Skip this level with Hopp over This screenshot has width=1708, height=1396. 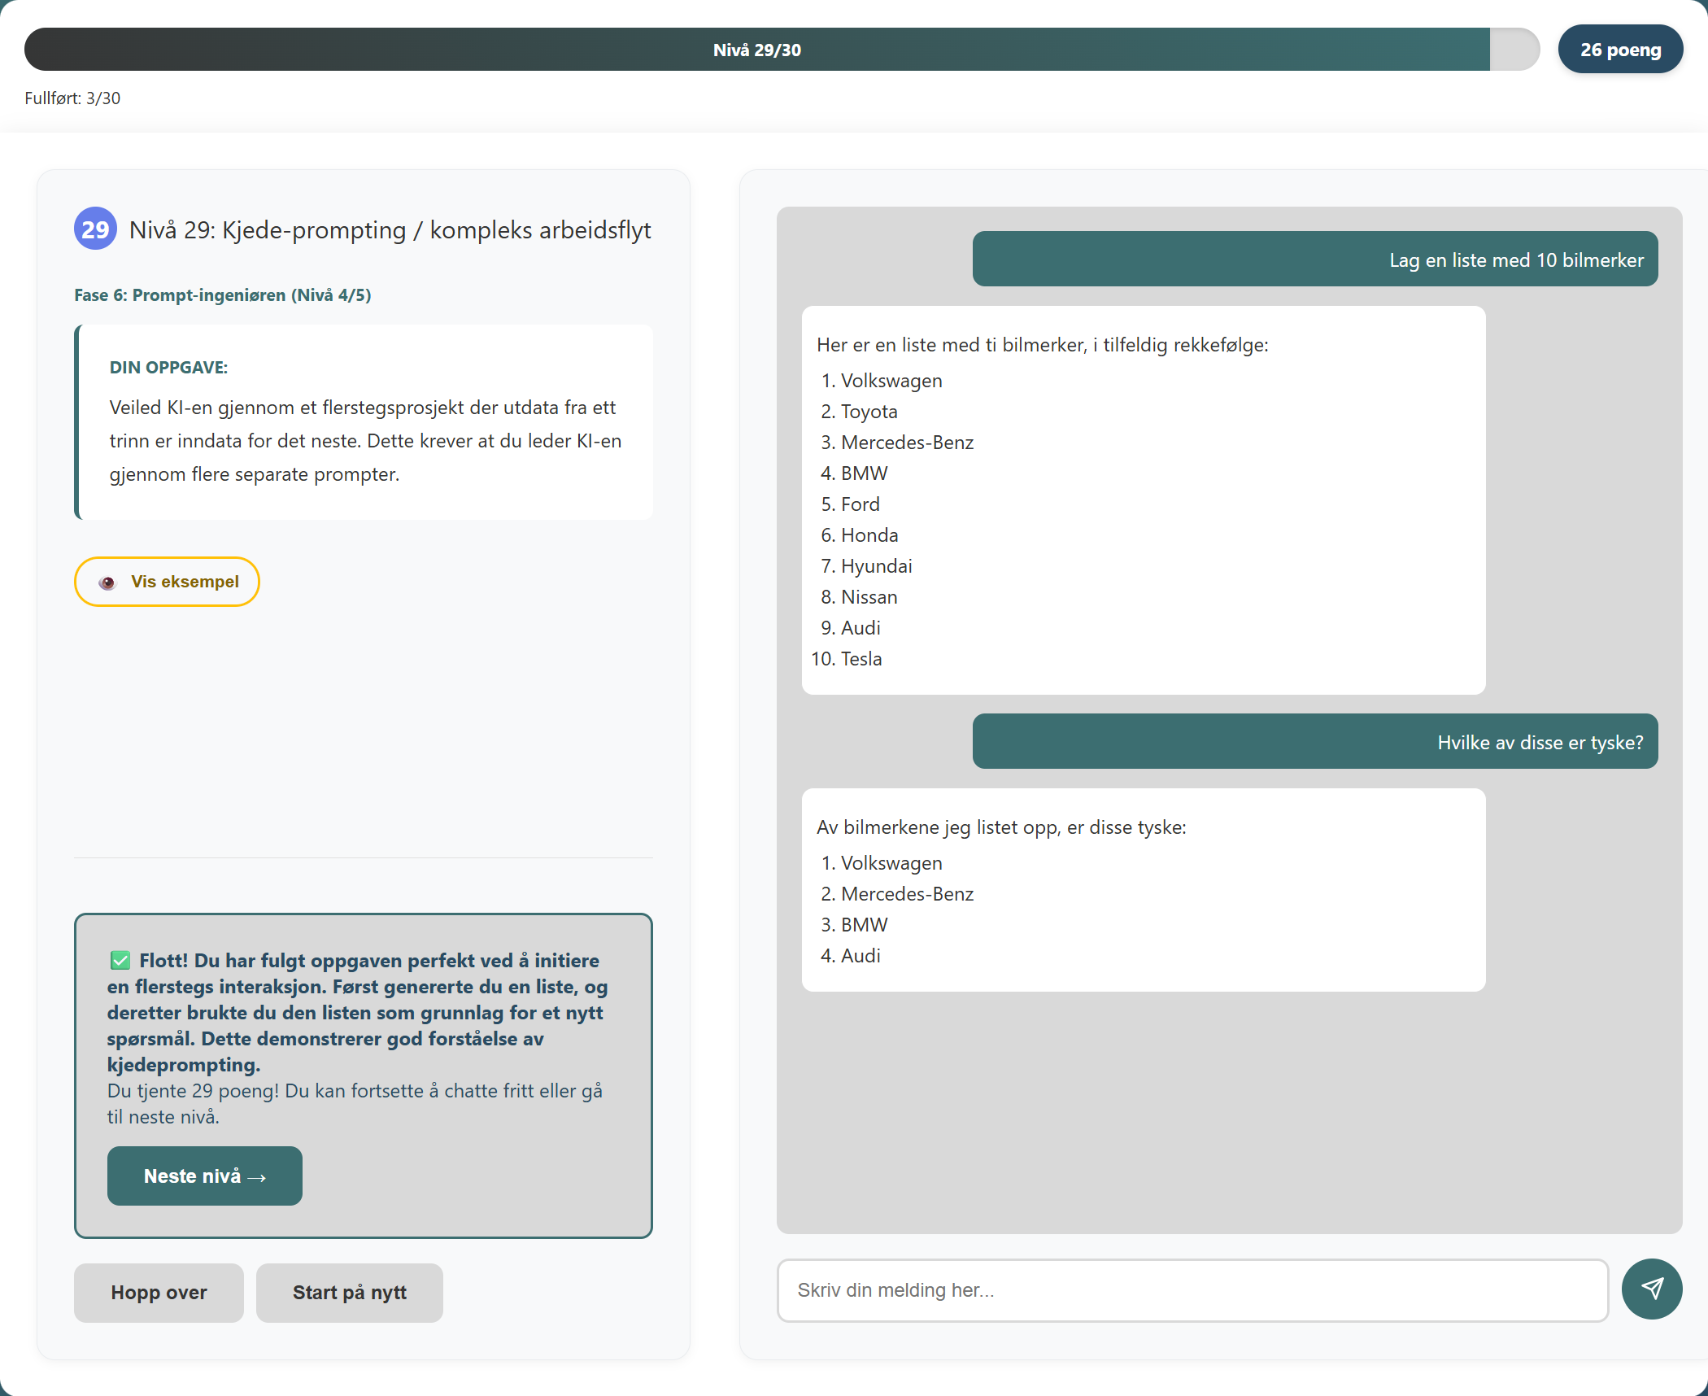(x=159, y=1293)
